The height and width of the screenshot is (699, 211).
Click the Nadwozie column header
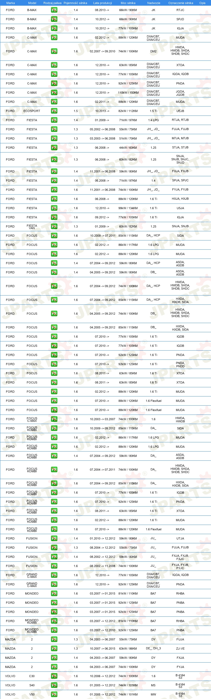click(x=154, y=3)
